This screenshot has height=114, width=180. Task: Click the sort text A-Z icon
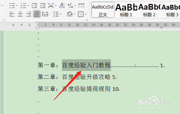62,5
